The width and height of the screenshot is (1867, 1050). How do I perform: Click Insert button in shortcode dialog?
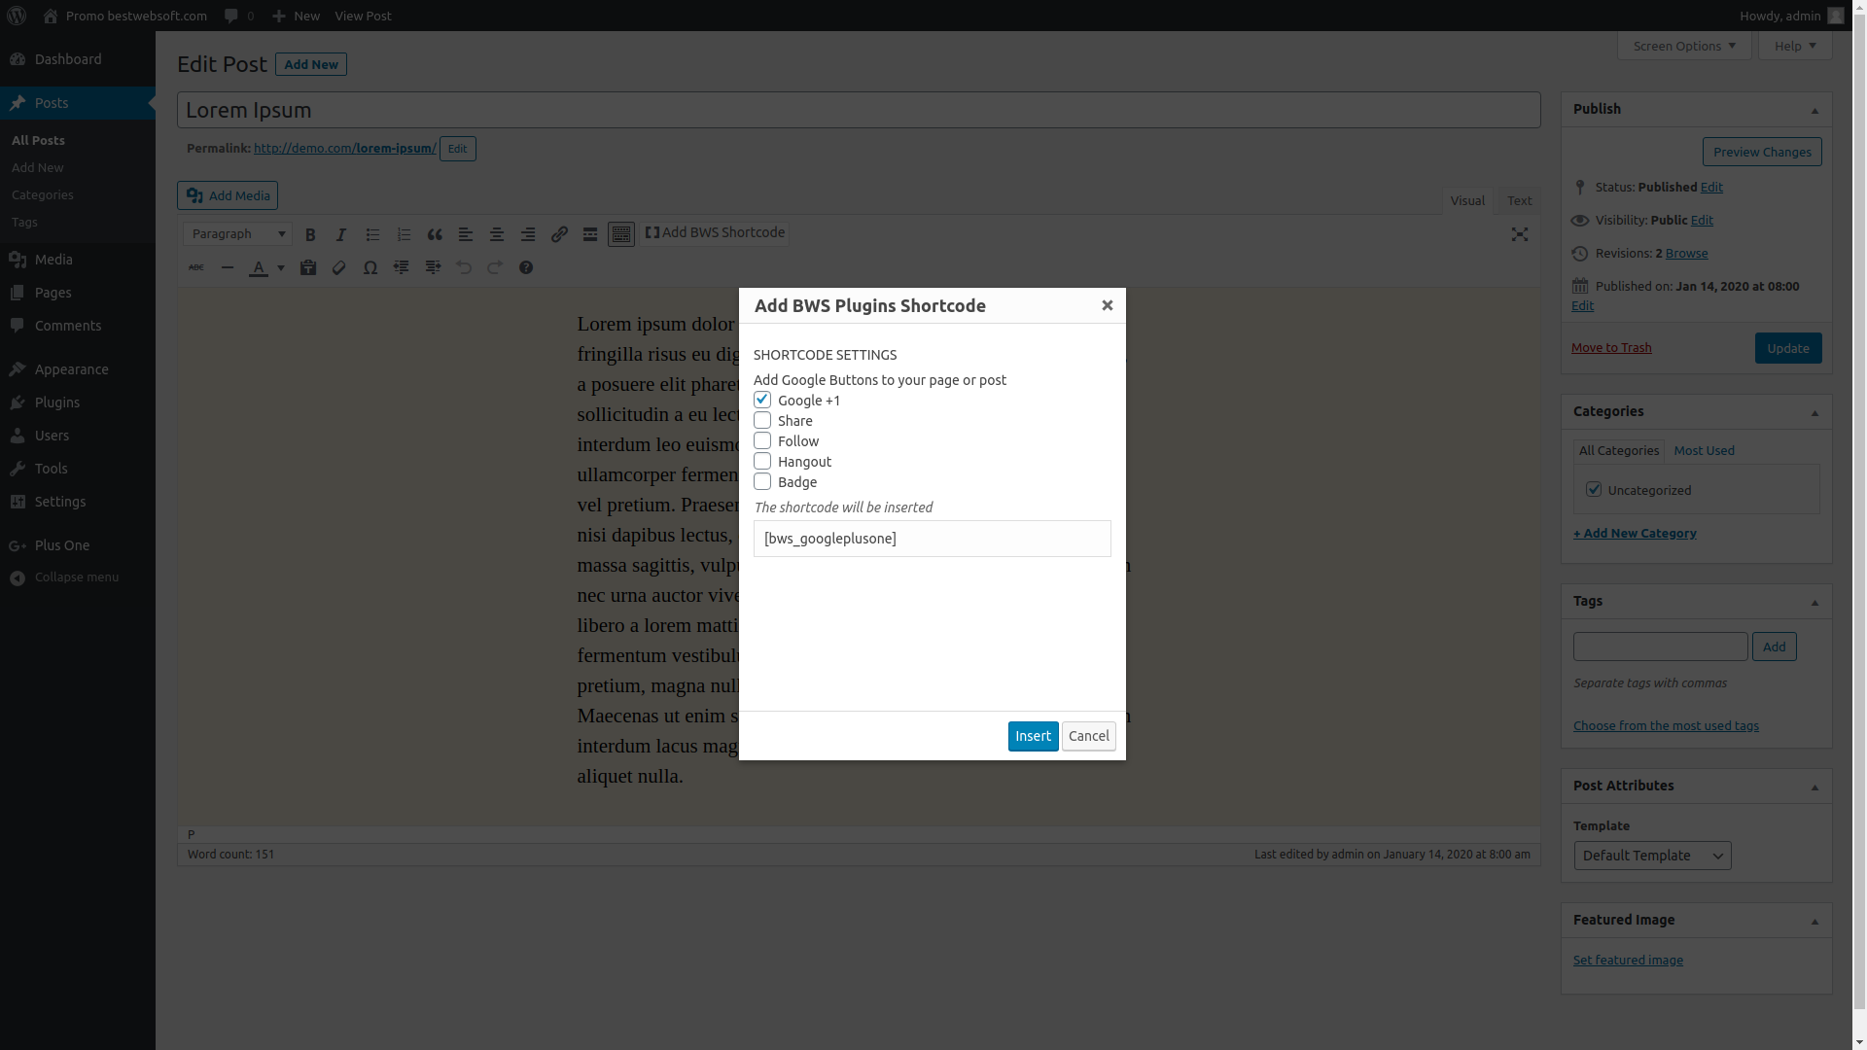click(1033, 736)
